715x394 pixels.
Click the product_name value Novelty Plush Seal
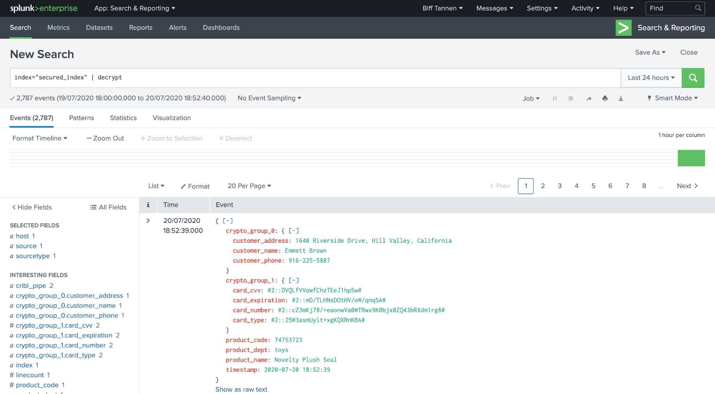(305, 360)
